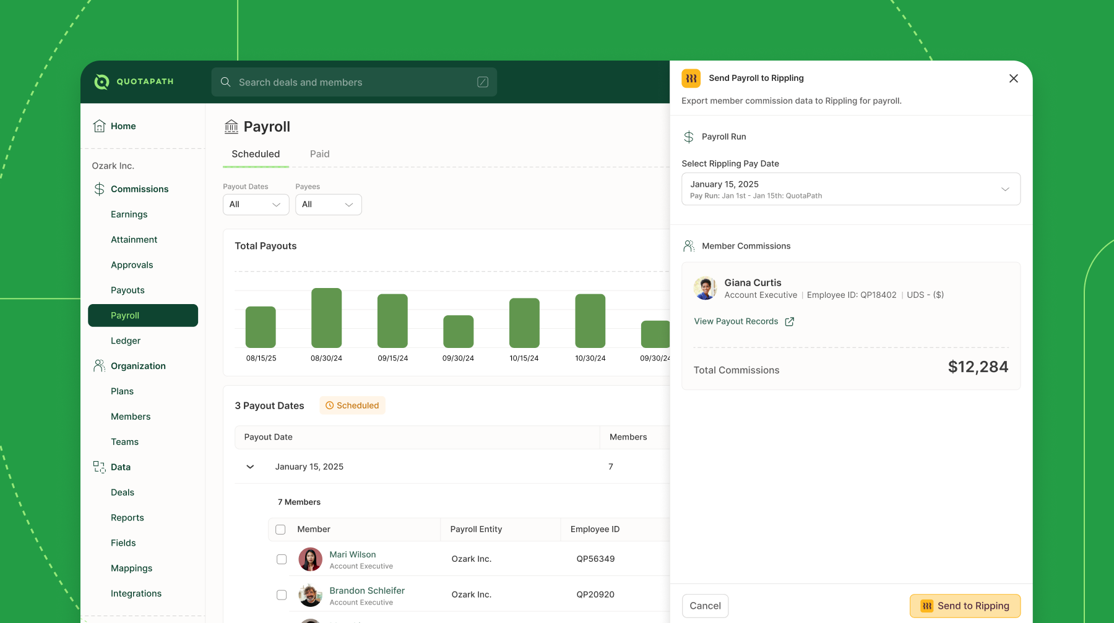Open the Select Rippling Pay Date dropdown

click(851, 189)
